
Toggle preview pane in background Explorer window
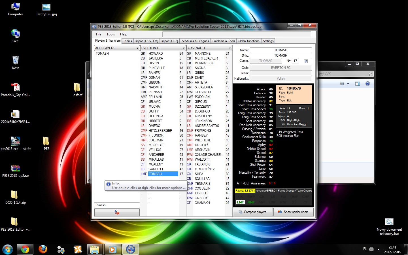358,84
